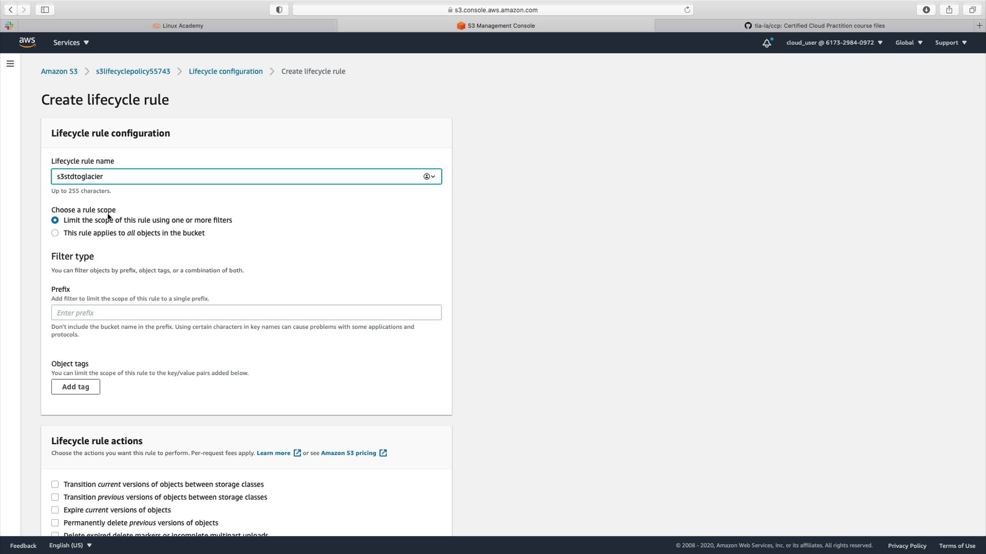The width and height of the screenshot is (986, 554).
Task: Check 'Expire current versions of objects'
Action: tap(55, 510)
